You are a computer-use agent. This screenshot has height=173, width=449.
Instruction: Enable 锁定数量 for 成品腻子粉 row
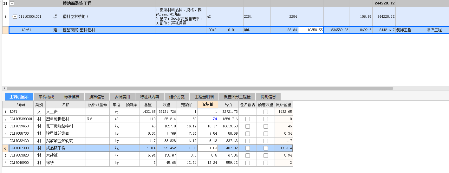tap(266, 148)
